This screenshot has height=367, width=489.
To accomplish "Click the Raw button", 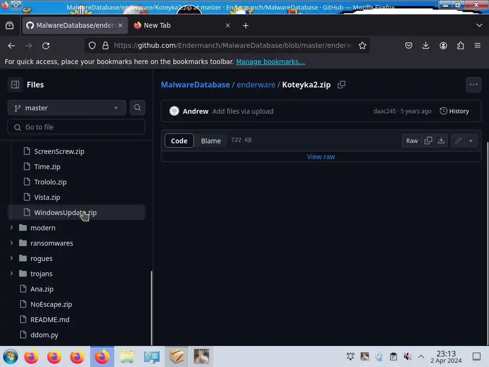I will pos(412,140).
